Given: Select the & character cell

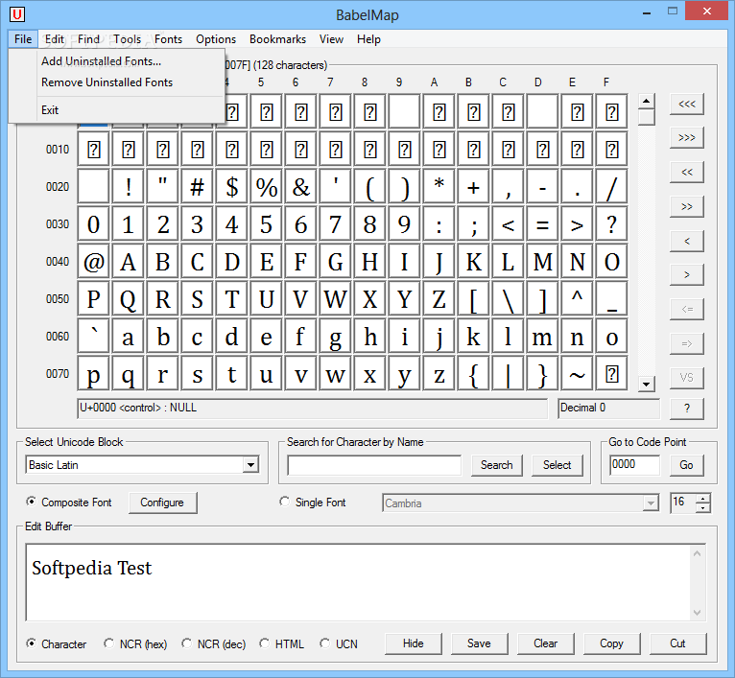Looking at the screenshot, I should click(301, 186).
